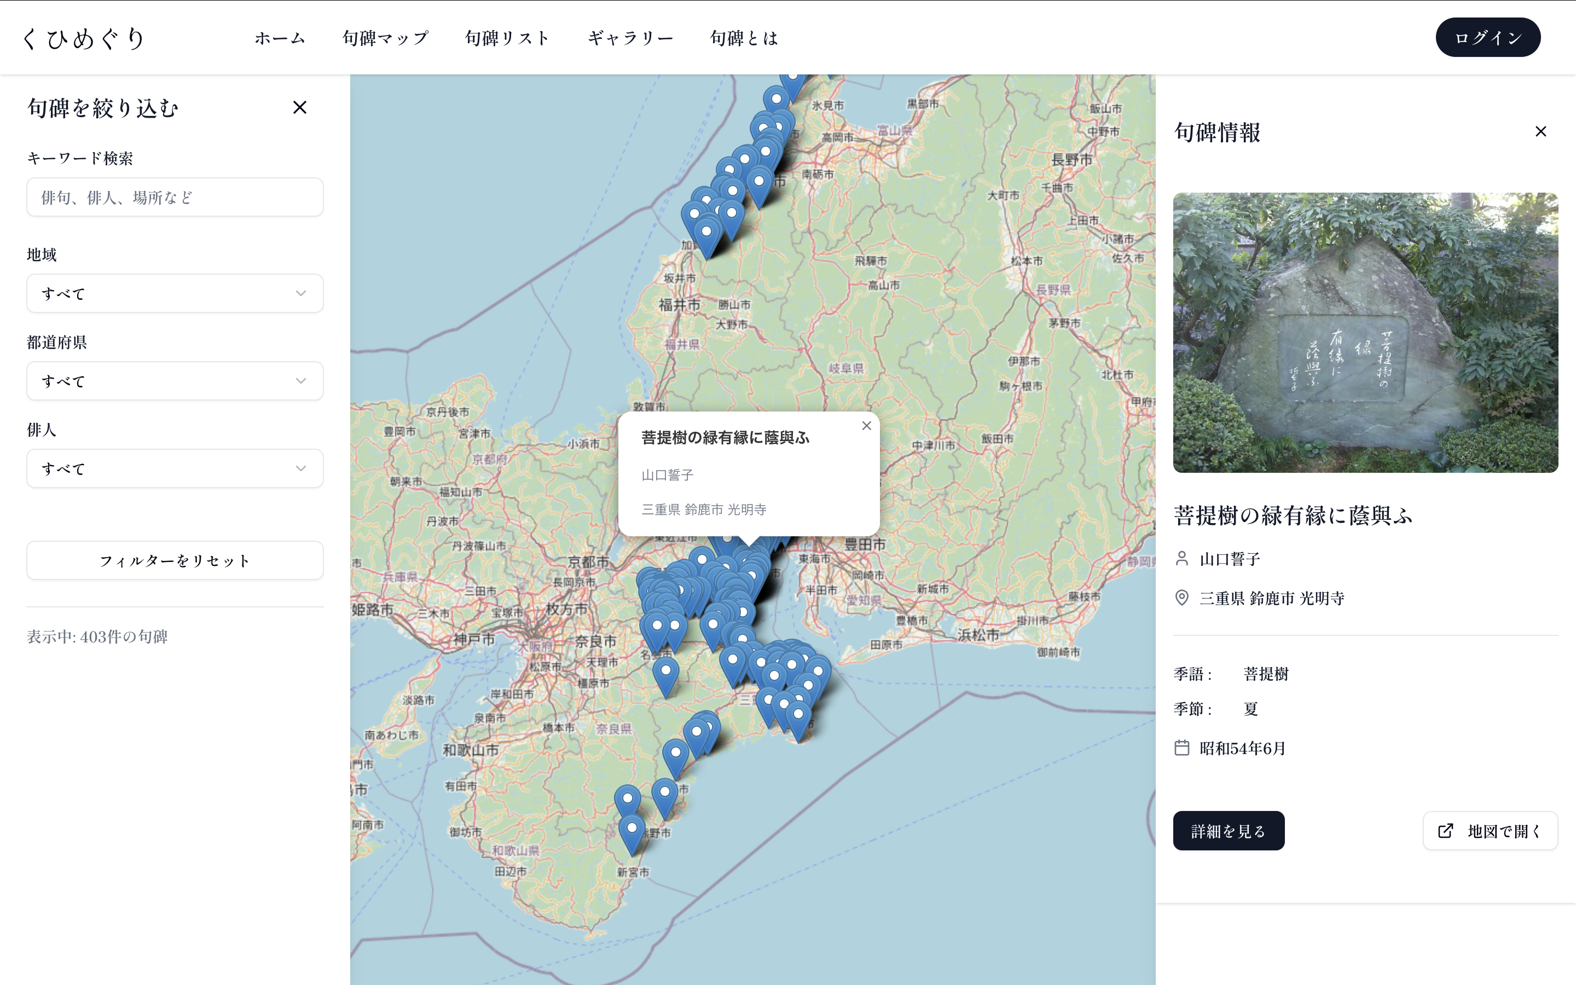Open the ギャラリー navigation item
This screenshot has height=985, width=1576.
coord(630,38)
